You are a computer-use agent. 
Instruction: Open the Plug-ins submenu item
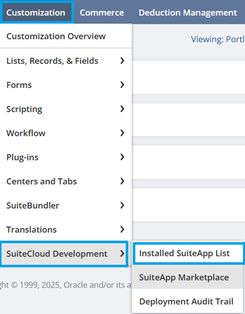(66, 157)
